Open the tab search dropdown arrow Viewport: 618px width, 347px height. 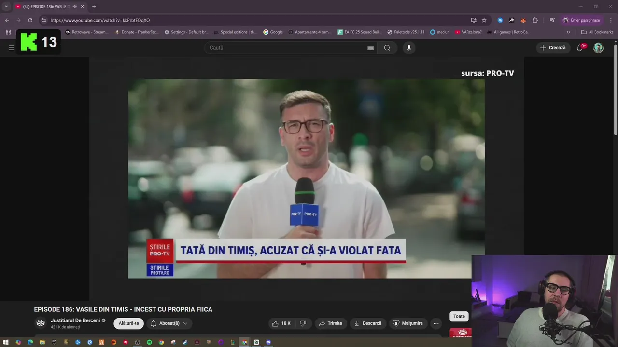[x=6, y=7]
